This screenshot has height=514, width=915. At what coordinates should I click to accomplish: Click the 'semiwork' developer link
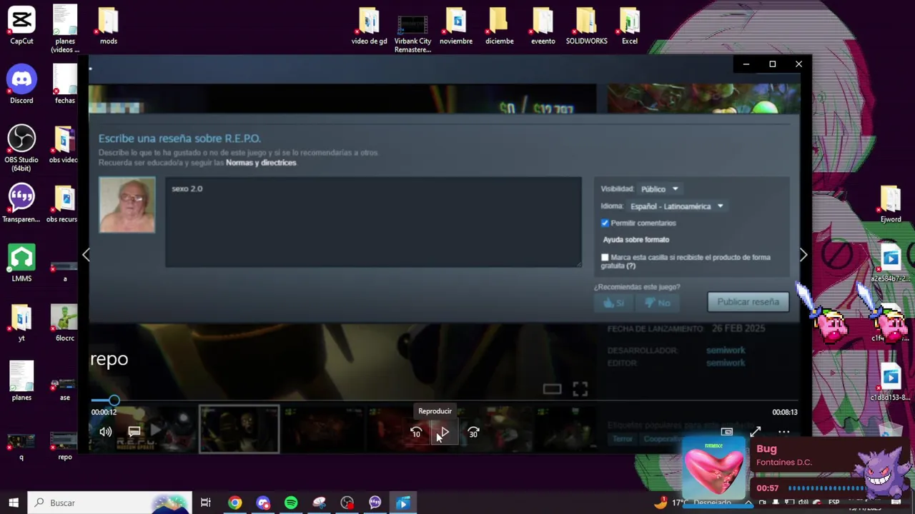tap(726, 351)
